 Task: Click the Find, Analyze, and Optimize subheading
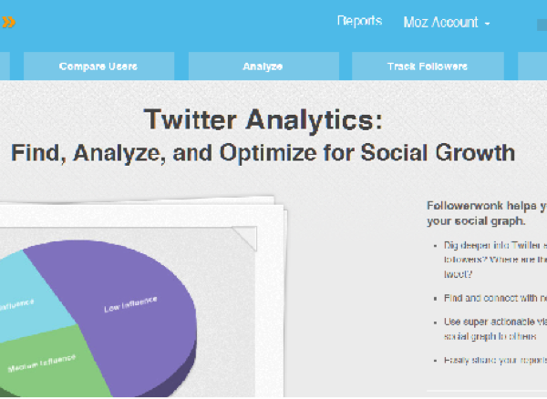263,152
